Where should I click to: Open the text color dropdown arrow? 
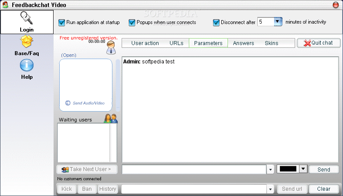coord(303,169)
